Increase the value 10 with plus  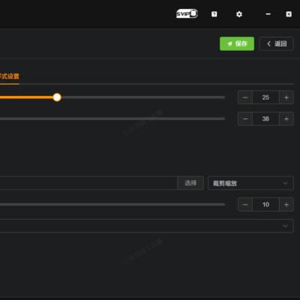point(286,205)
